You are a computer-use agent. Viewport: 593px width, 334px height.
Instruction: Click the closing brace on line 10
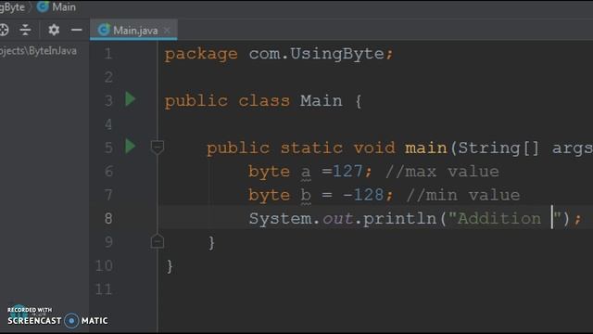click(170, 266)
